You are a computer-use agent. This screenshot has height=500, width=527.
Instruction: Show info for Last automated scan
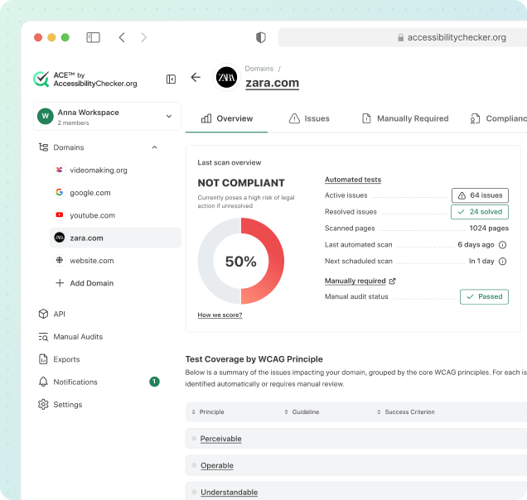click(x=502, y=245)
